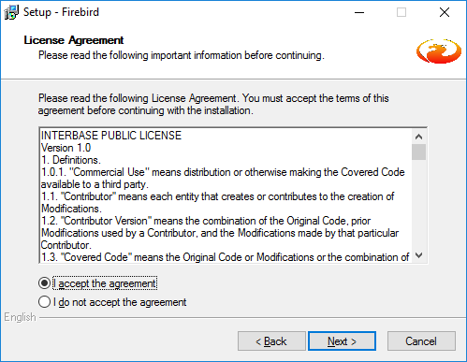
Task: Click the 'I do not accept the agreement' label text
Action: click(x=120, y=302)
